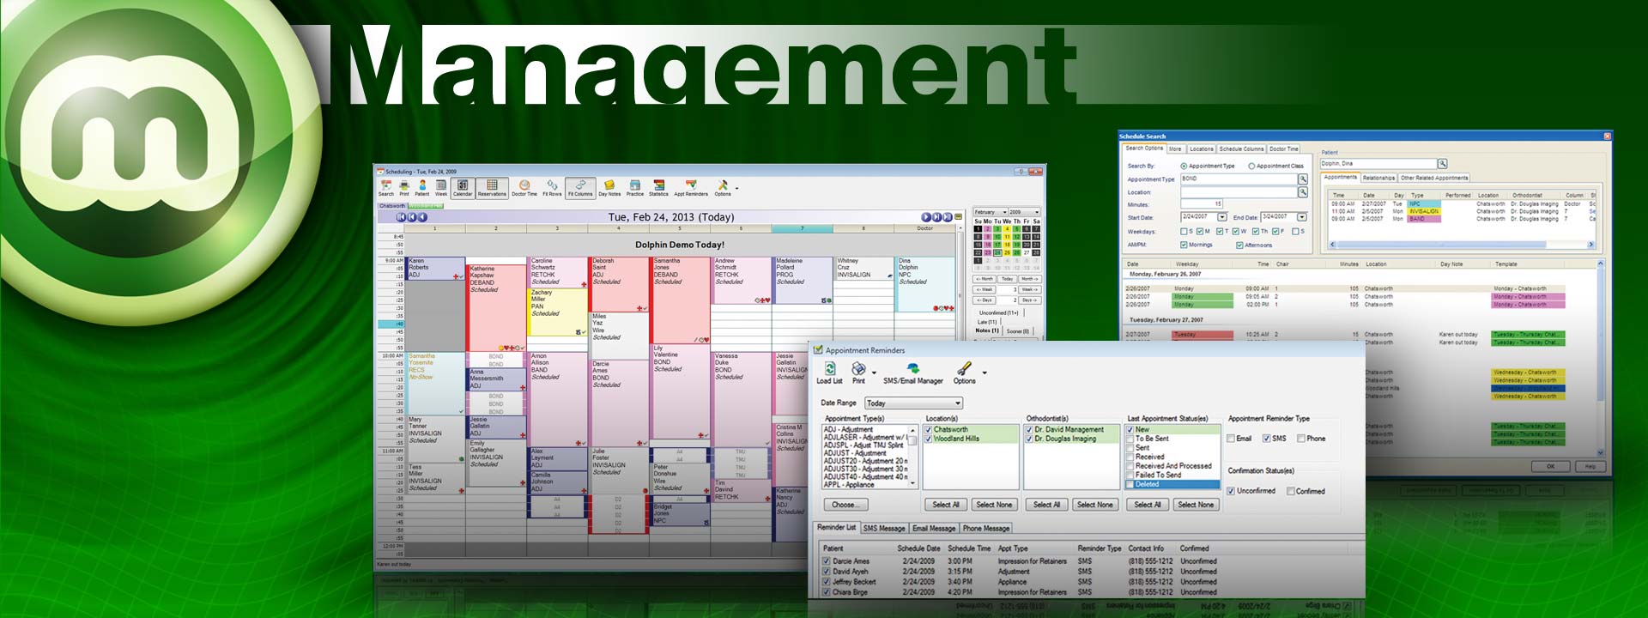
Task: Open Day Notes in Scheduling toolbar
Action: [x=609, y=188]
